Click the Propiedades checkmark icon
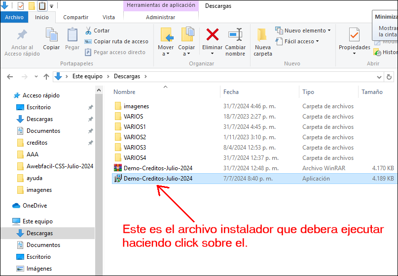This screenshot has height=276, width=398. click(354, 35)
